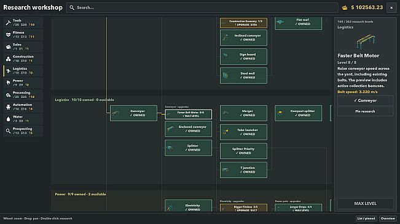Click the Inclined conveyor node icon
Viewport: 400px width, 224px height.
tap(225, 37)
